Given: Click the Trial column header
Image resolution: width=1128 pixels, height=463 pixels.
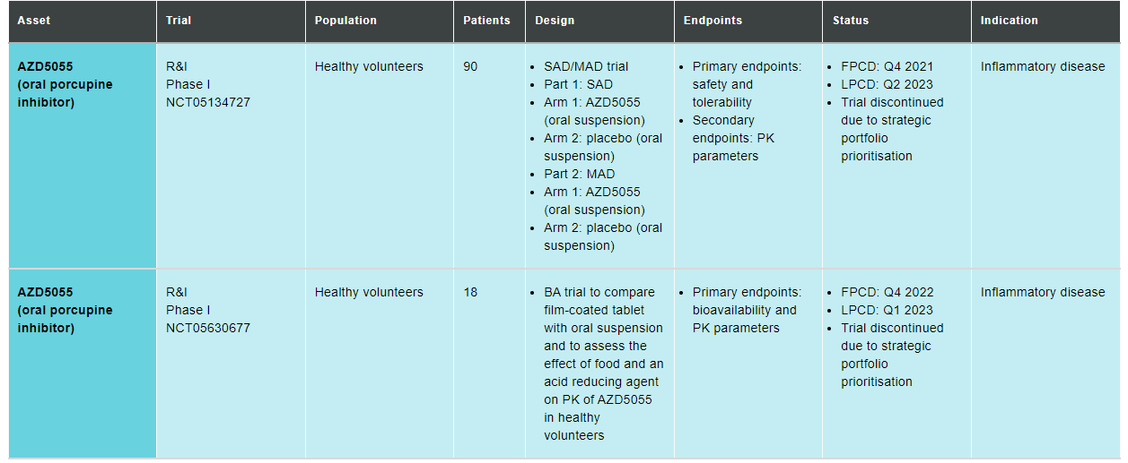Looking at the screenshot, I should point(179,21).
